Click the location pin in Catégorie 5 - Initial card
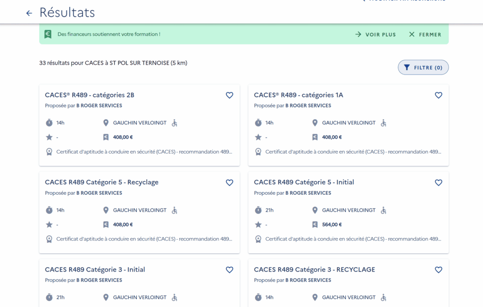Image resolution: width=483 pixels, height=307 pixels. coord(315,210)
